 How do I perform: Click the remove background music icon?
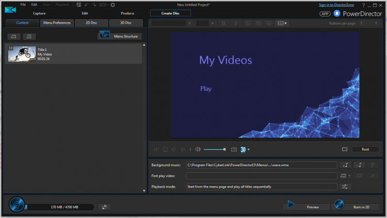pos(360,165)
